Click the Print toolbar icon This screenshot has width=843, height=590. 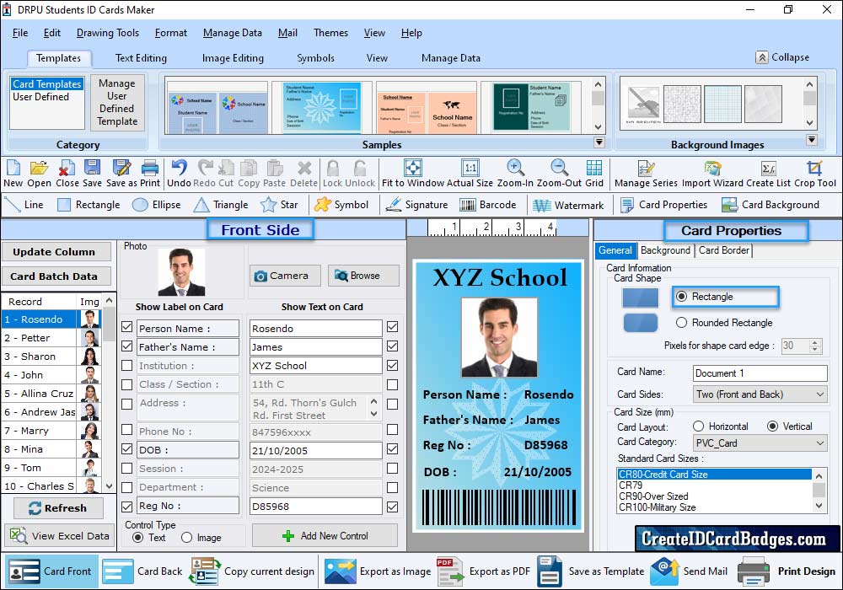[x=150, y=168]
